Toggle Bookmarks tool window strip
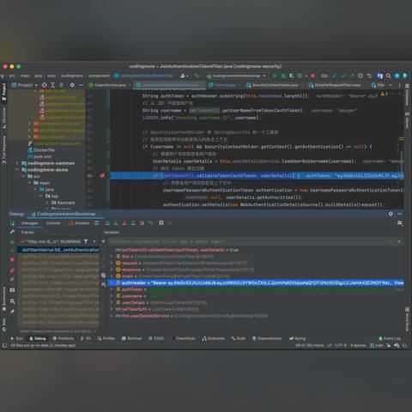412x412 pixels. (x=4, y=299)
